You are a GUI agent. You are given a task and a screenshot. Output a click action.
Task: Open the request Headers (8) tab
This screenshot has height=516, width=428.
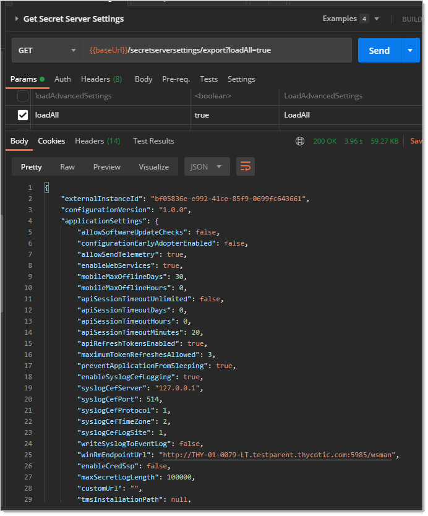(x=101, y=79)
